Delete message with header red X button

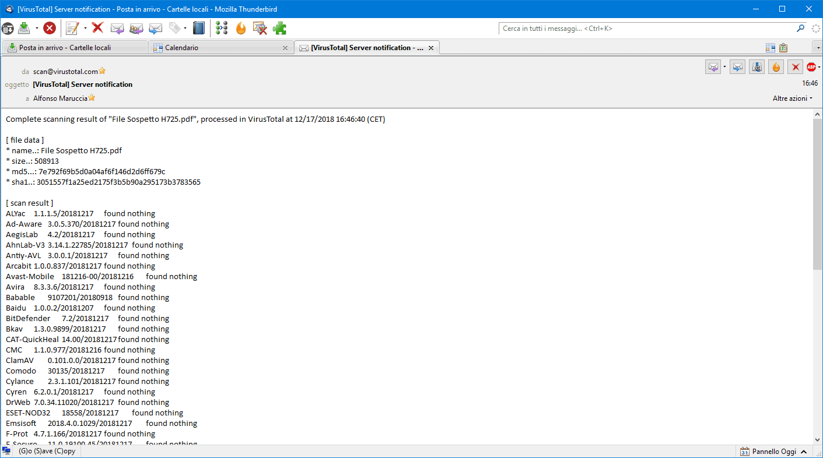[795, 67]
